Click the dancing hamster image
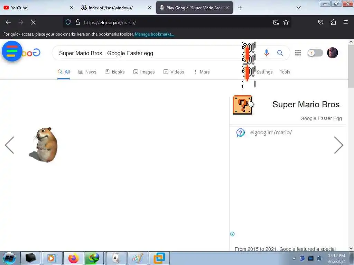 pos(44,145)
